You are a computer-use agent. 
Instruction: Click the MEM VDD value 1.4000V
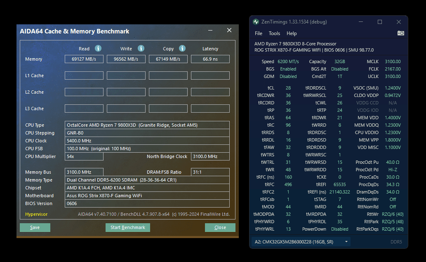(393, 118)
